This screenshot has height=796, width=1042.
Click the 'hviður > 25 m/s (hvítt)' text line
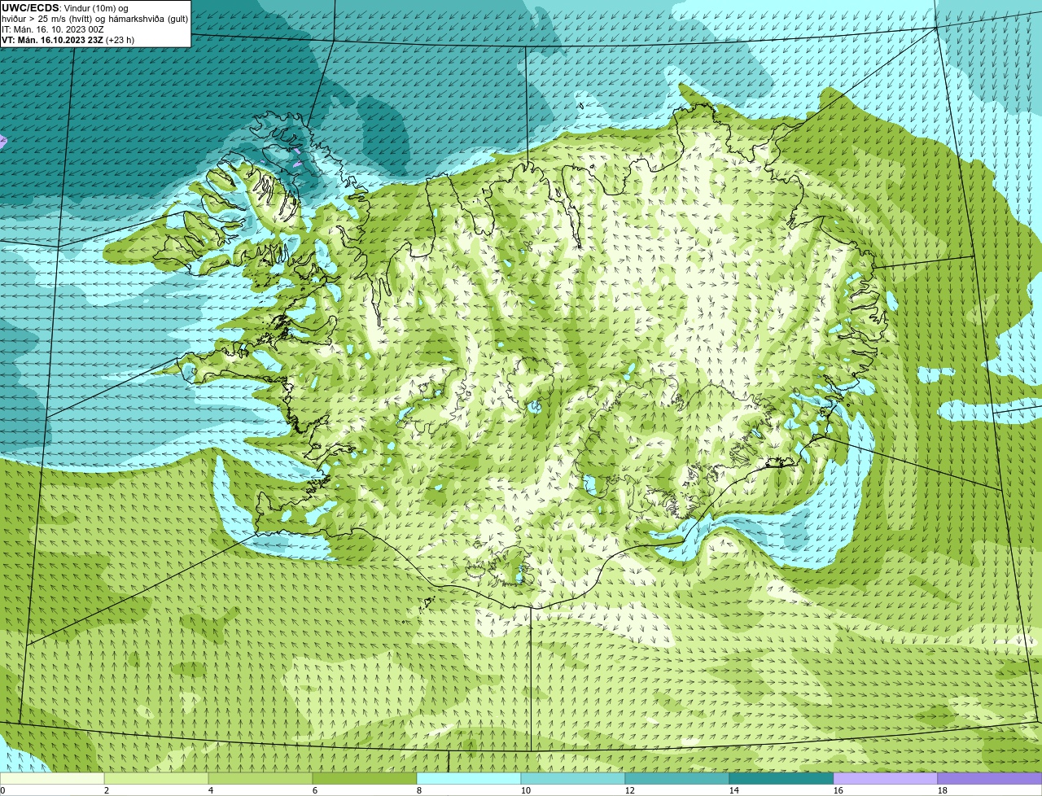pos(95,19)
